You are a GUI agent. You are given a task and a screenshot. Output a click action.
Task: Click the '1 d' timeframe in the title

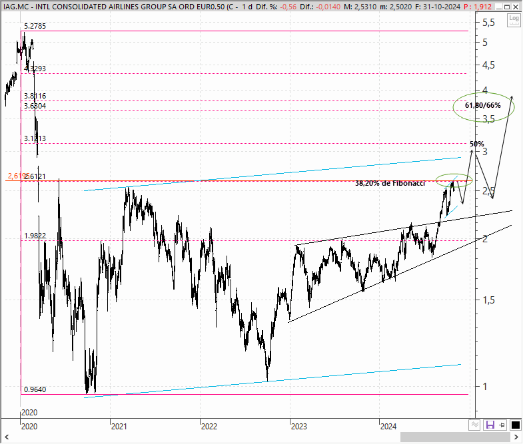pos(247,7)
